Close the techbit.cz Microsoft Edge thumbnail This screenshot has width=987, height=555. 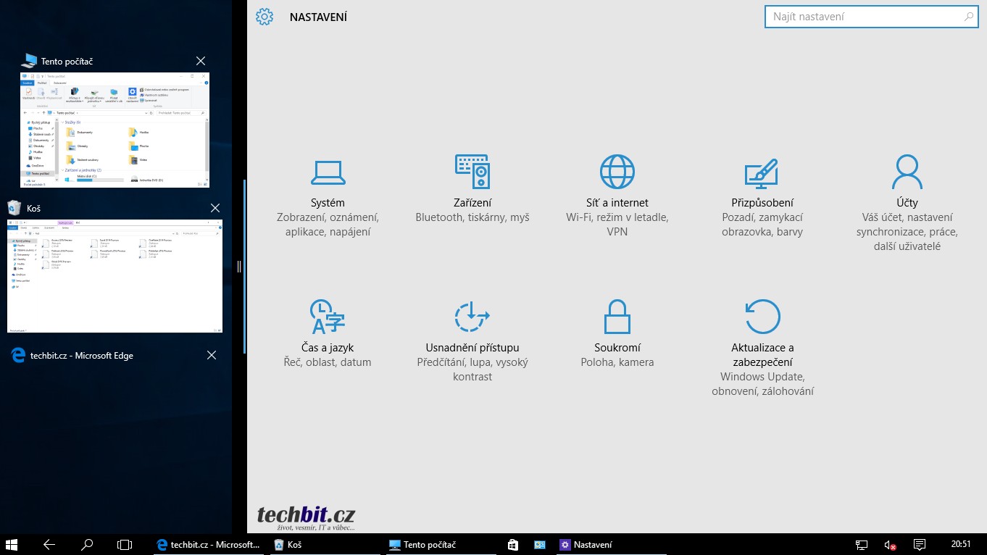[x=212, y=356]
